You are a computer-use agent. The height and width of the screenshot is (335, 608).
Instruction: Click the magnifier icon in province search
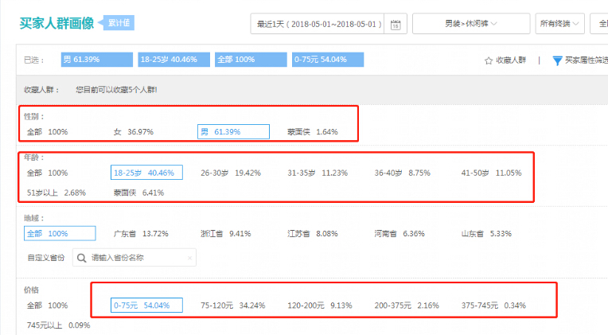coord(82,258)
